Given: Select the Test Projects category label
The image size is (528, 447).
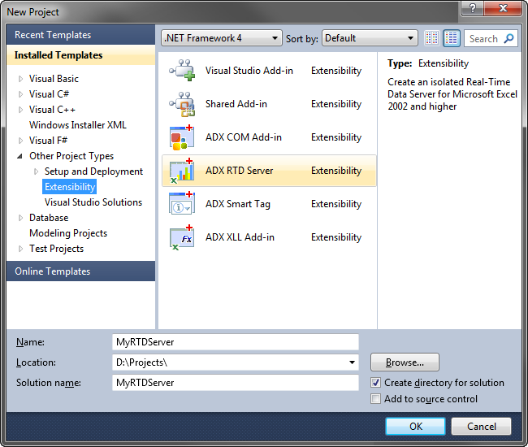Looking at the screenshot, I should point(57,249).
